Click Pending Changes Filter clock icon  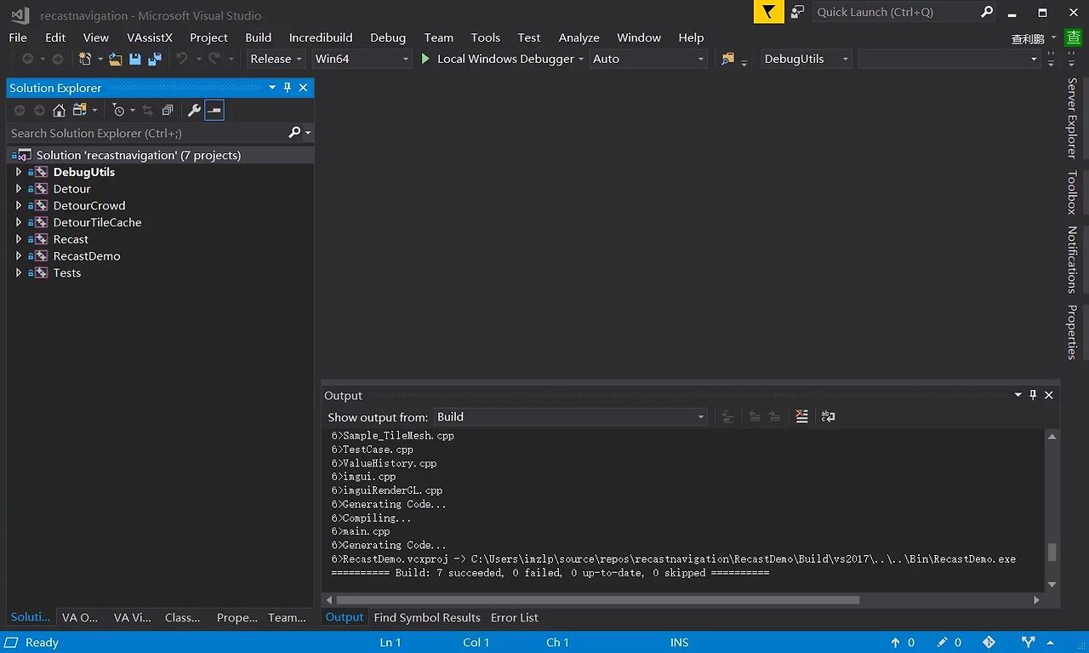[x=119, y=110]
